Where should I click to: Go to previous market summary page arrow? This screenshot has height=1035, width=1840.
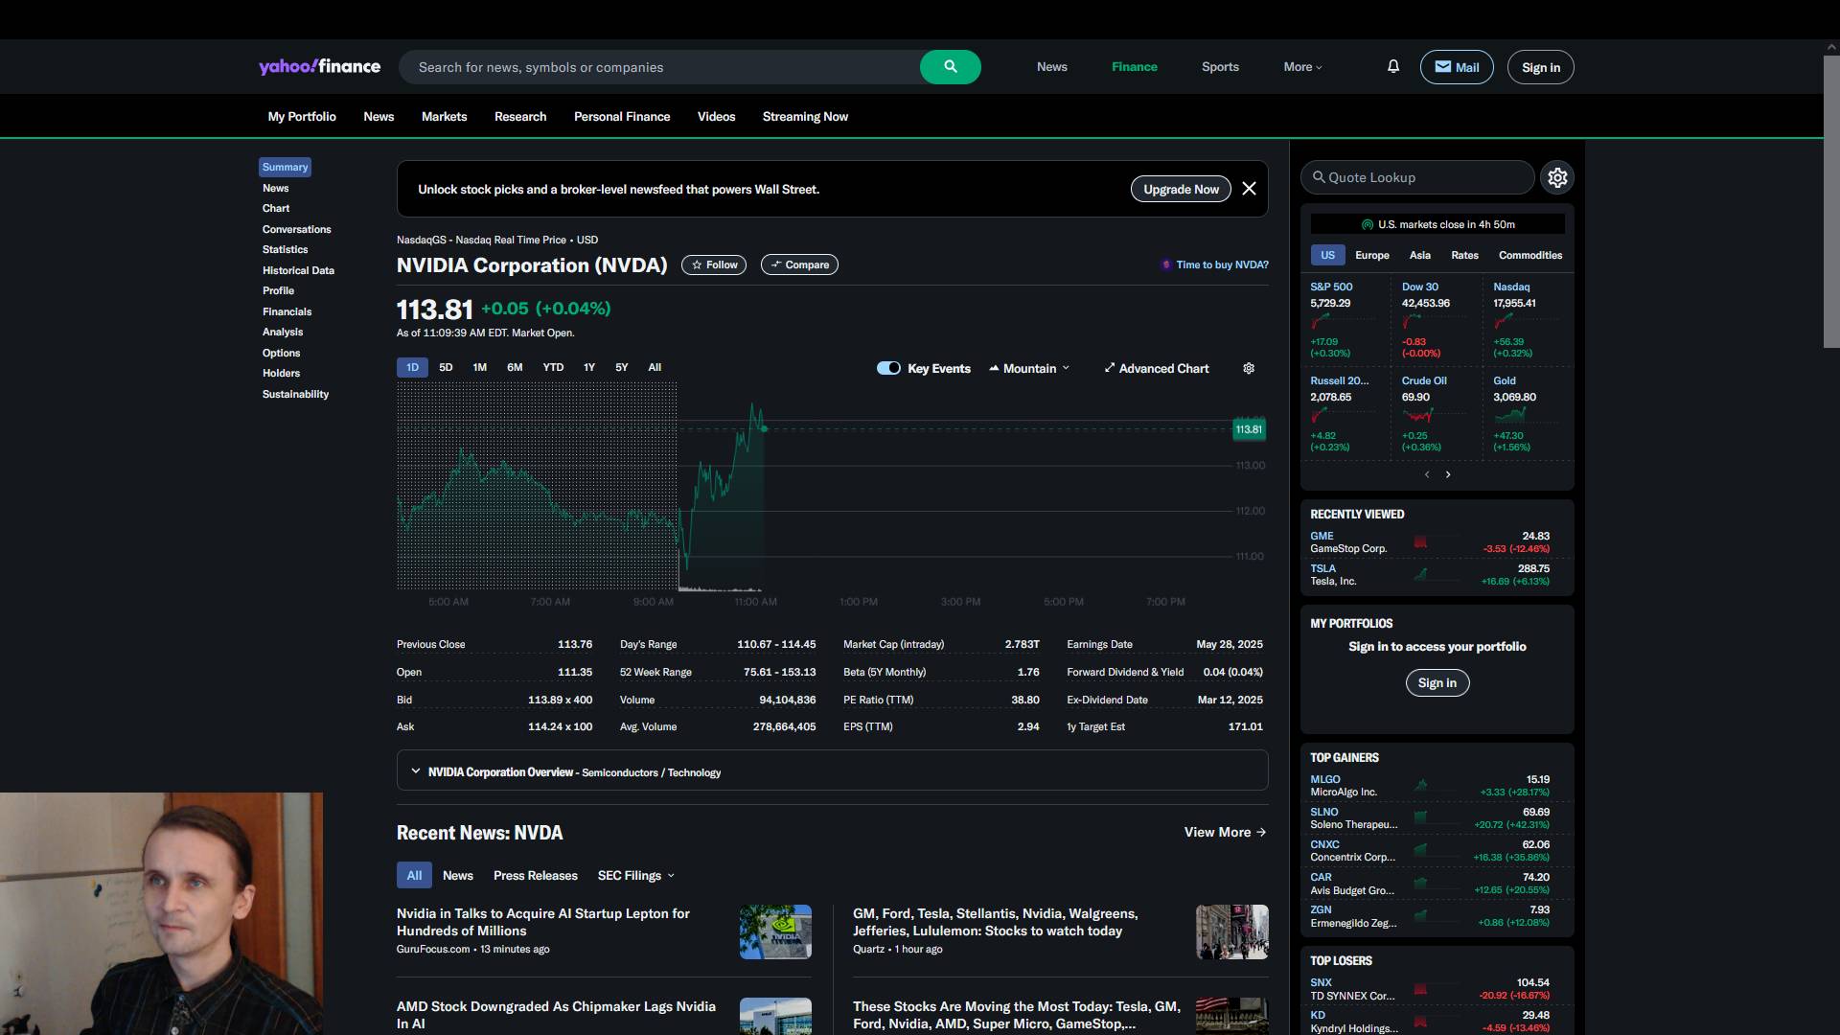pyautogui.click(x=1427, y=475)
